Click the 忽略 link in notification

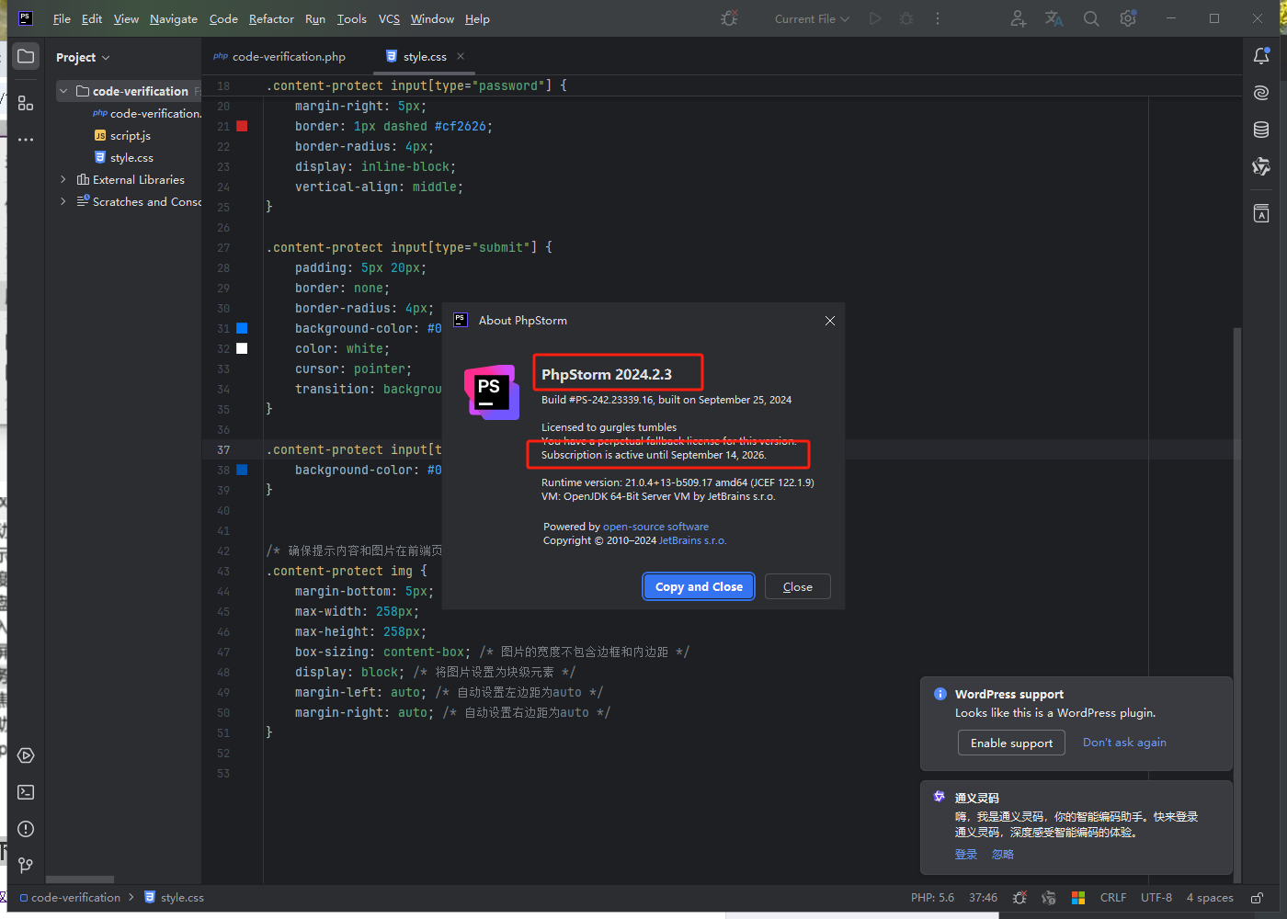pyautogui.click(x=1002, y=855)
